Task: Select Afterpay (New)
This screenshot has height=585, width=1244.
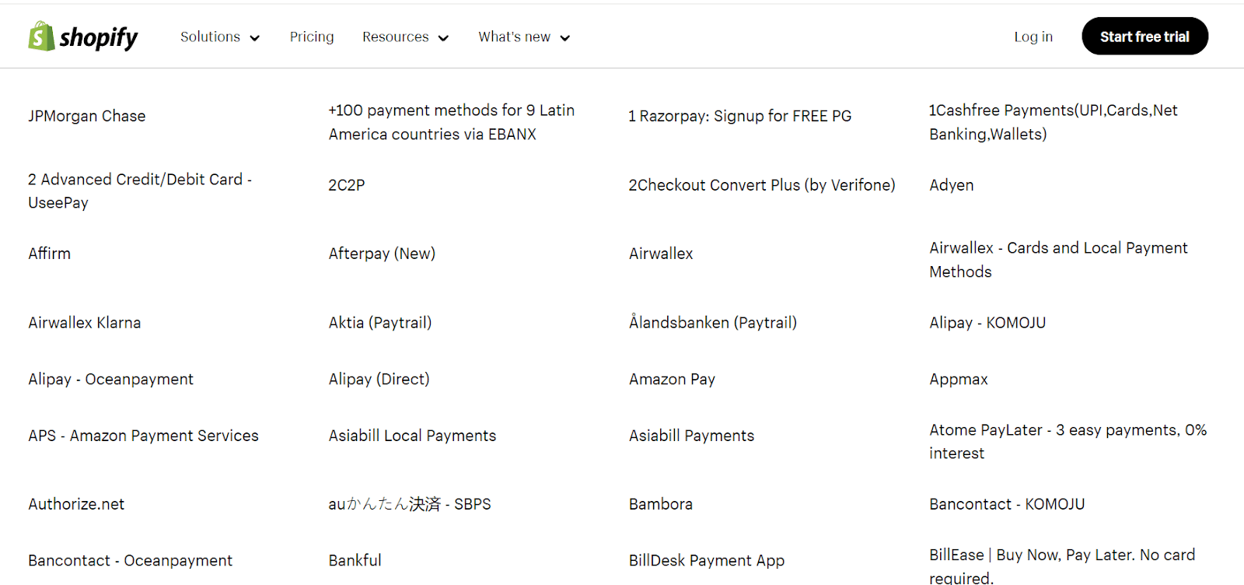Action: 382,254
